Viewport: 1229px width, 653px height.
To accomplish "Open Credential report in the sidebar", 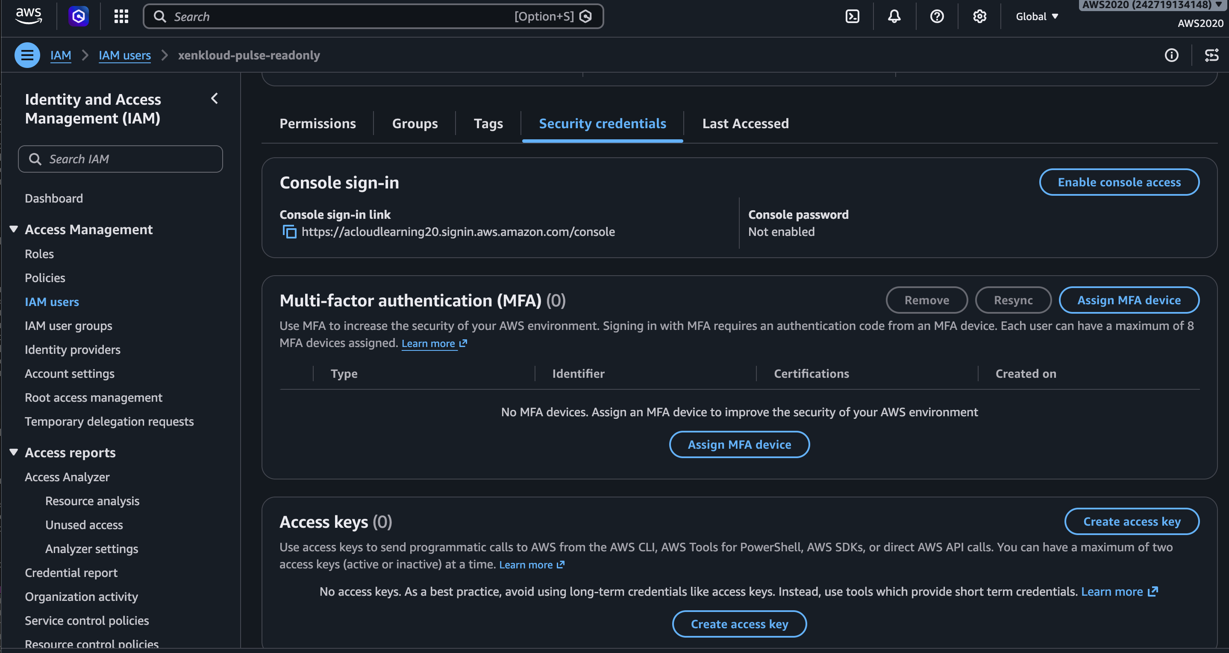I will point(71,572).
